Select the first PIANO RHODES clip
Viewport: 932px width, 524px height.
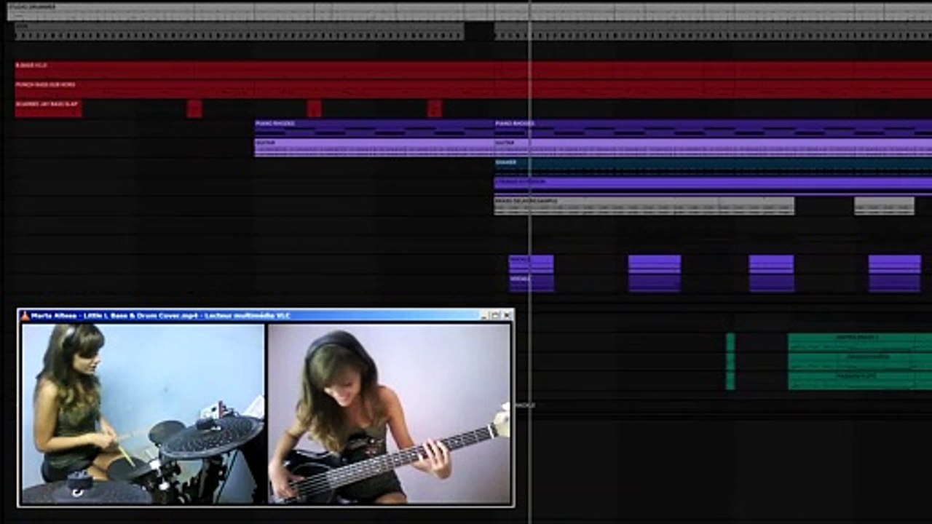tap(374, 128)
